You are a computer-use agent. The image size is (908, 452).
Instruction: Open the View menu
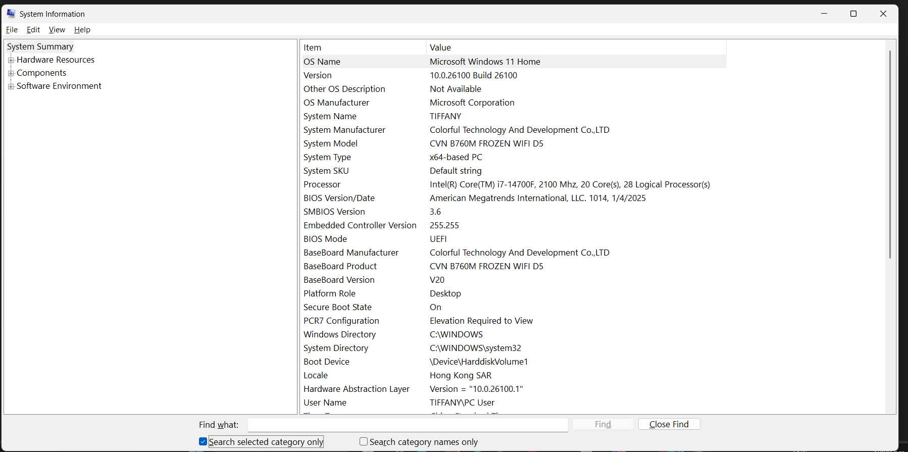(x=57, y=30)
